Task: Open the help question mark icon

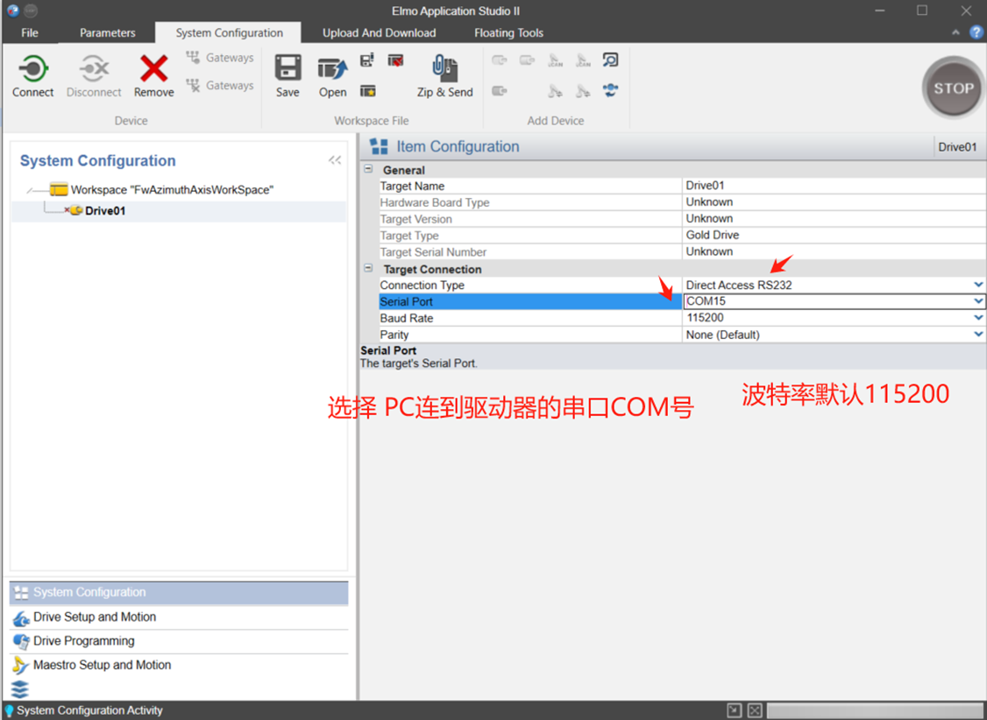Action: (976, 32)
